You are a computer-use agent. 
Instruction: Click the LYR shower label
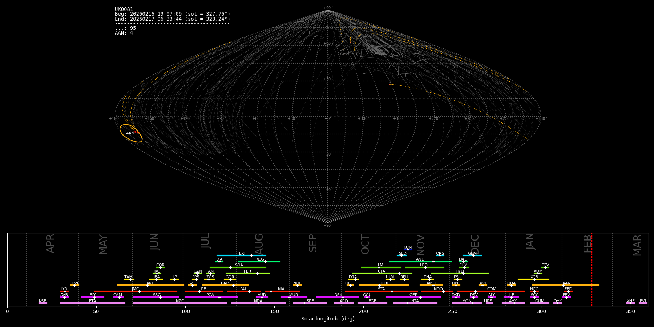pos(64,289)
